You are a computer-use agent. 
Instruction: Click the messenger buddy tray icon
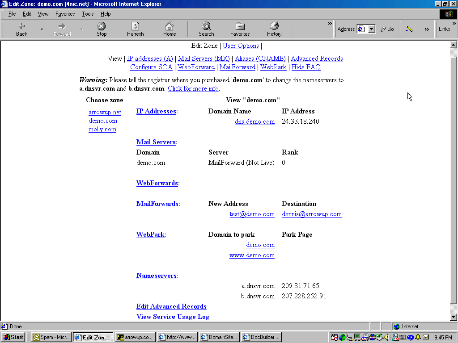tap(395, 338)
